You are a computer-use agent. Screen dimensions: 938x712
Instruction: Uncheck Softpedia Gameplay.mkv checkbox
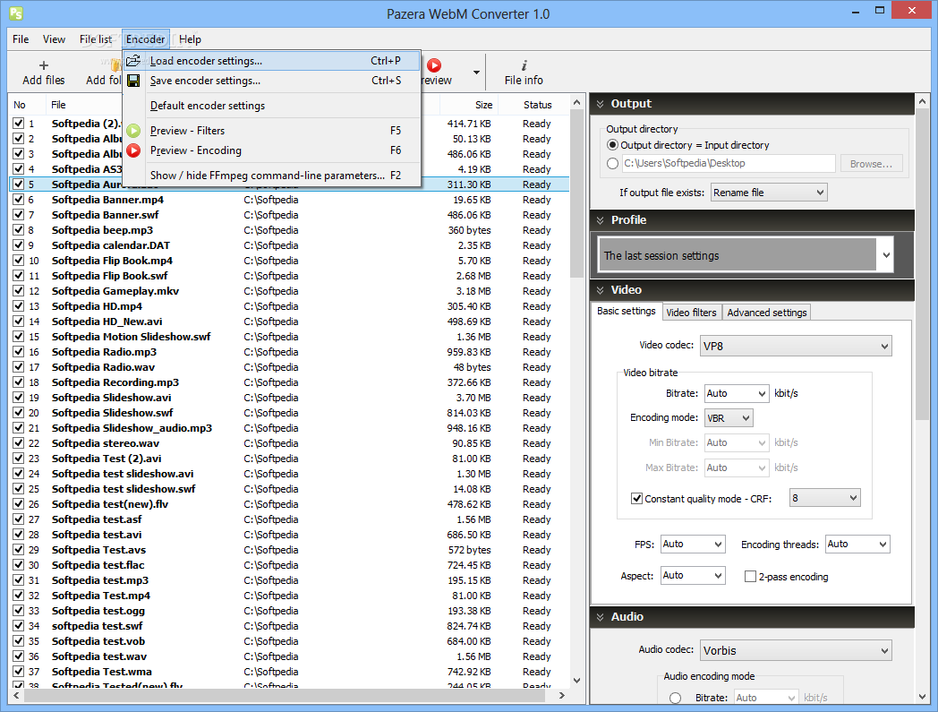tap(19, 291)
